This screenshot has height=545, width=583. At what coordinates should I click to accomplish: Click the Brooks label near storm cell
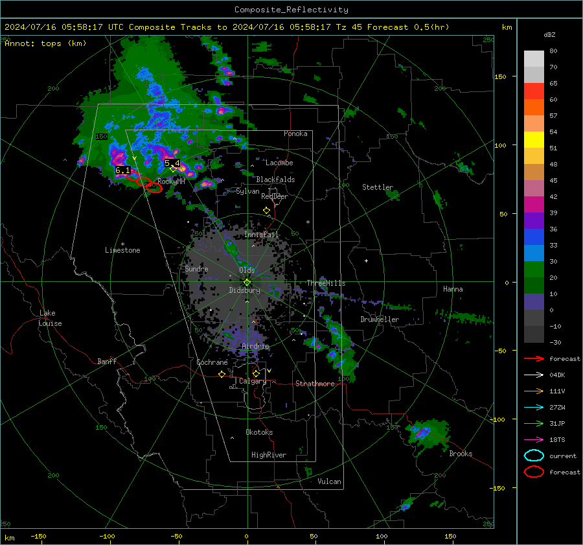tap(461, 454)
